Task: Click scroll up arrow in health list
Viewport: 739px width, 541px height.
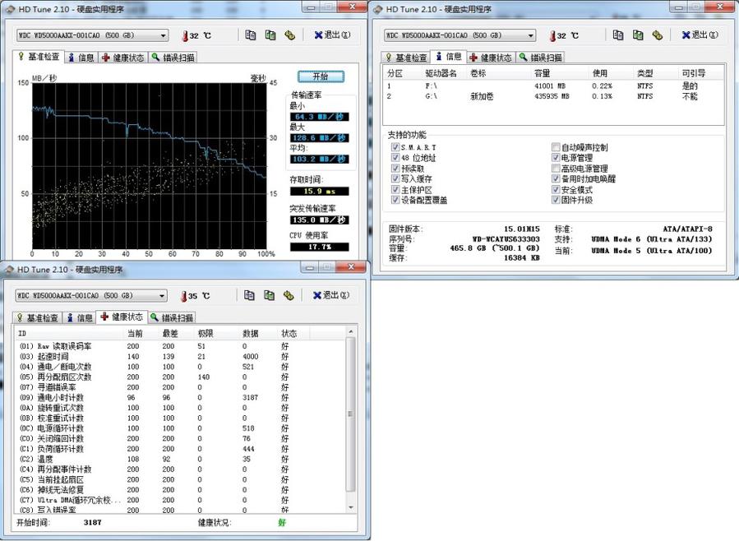Action: point(350,332)
